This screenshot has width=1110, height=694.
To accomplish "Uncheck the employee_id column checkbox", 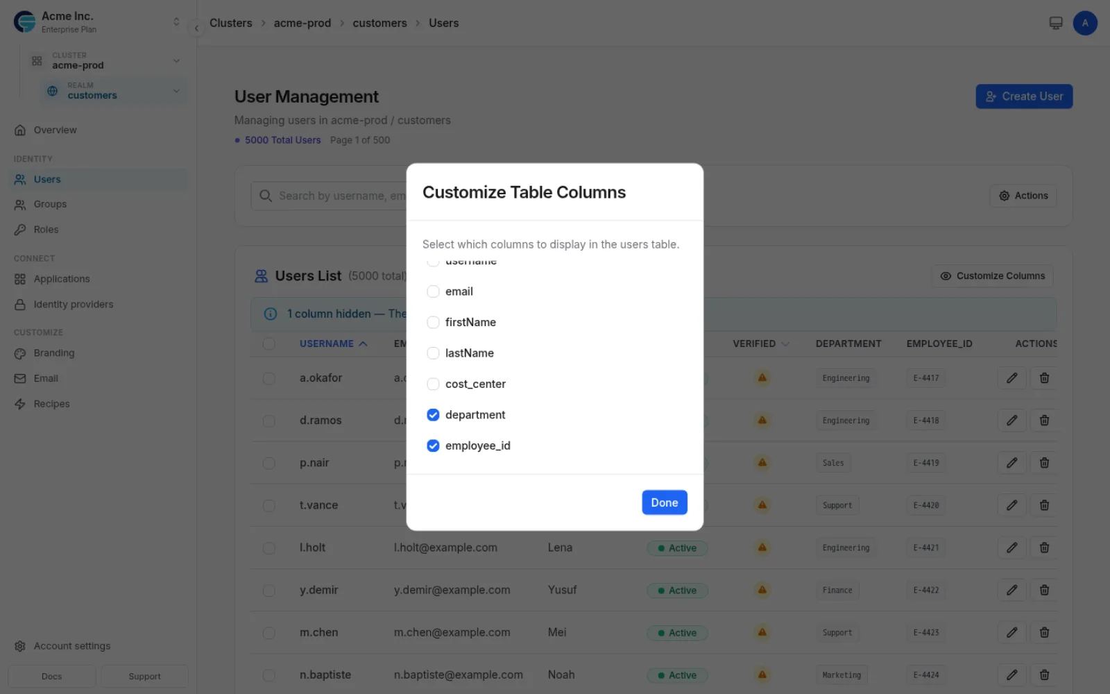I will pos(433,446).
